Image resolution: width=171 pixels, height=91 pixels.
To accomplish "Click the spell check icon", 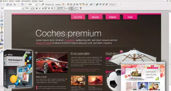I will point(81,8).
